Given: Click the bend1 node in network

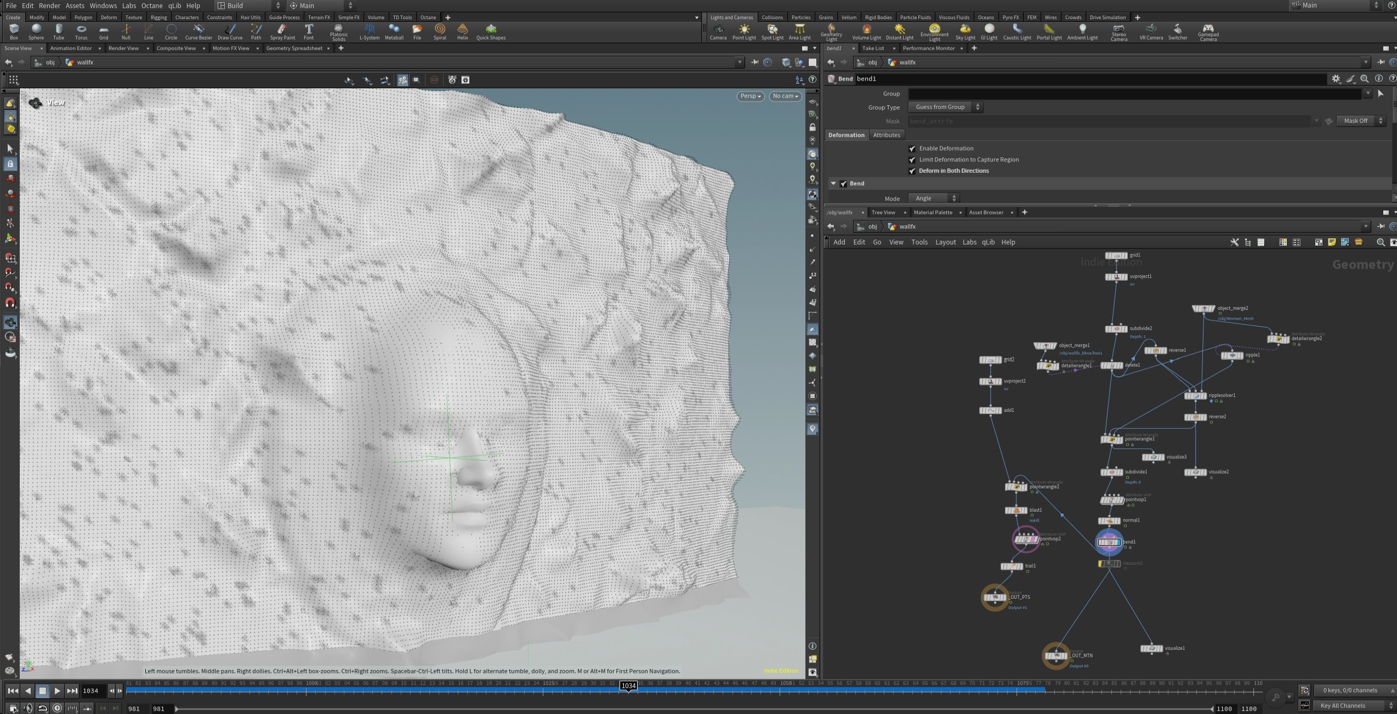Looking at the screenshot, I should [1109, 542].
